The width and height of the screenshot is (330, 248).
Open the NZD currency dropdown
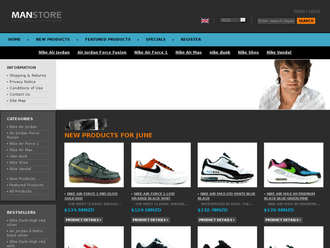pyautogui.click(x=232, y=20)
